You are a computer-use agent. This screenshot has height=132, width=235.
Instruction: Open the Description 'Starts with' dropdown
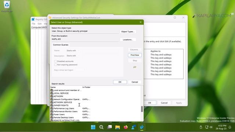73,56
